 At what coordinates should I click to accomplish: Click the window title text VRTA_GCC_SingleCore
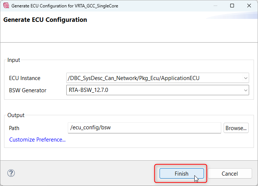[96, 6]
